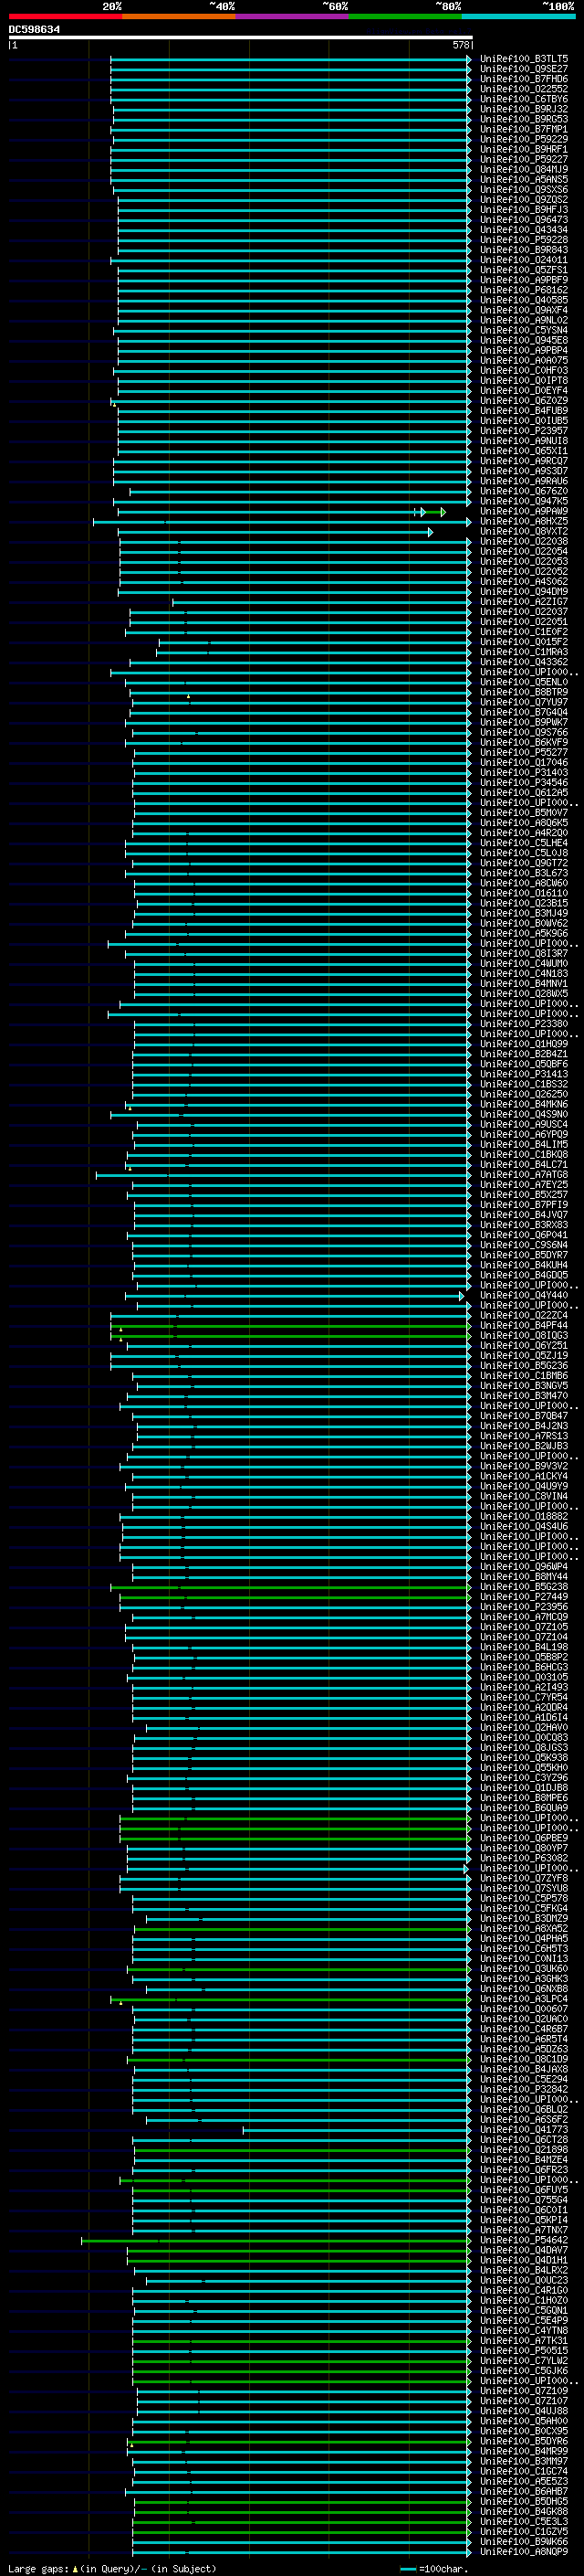Select the UniRef100_C5YSN4 label
Image resolution: width=584 pixels, height=2576 pixels.
pos(523,330)
